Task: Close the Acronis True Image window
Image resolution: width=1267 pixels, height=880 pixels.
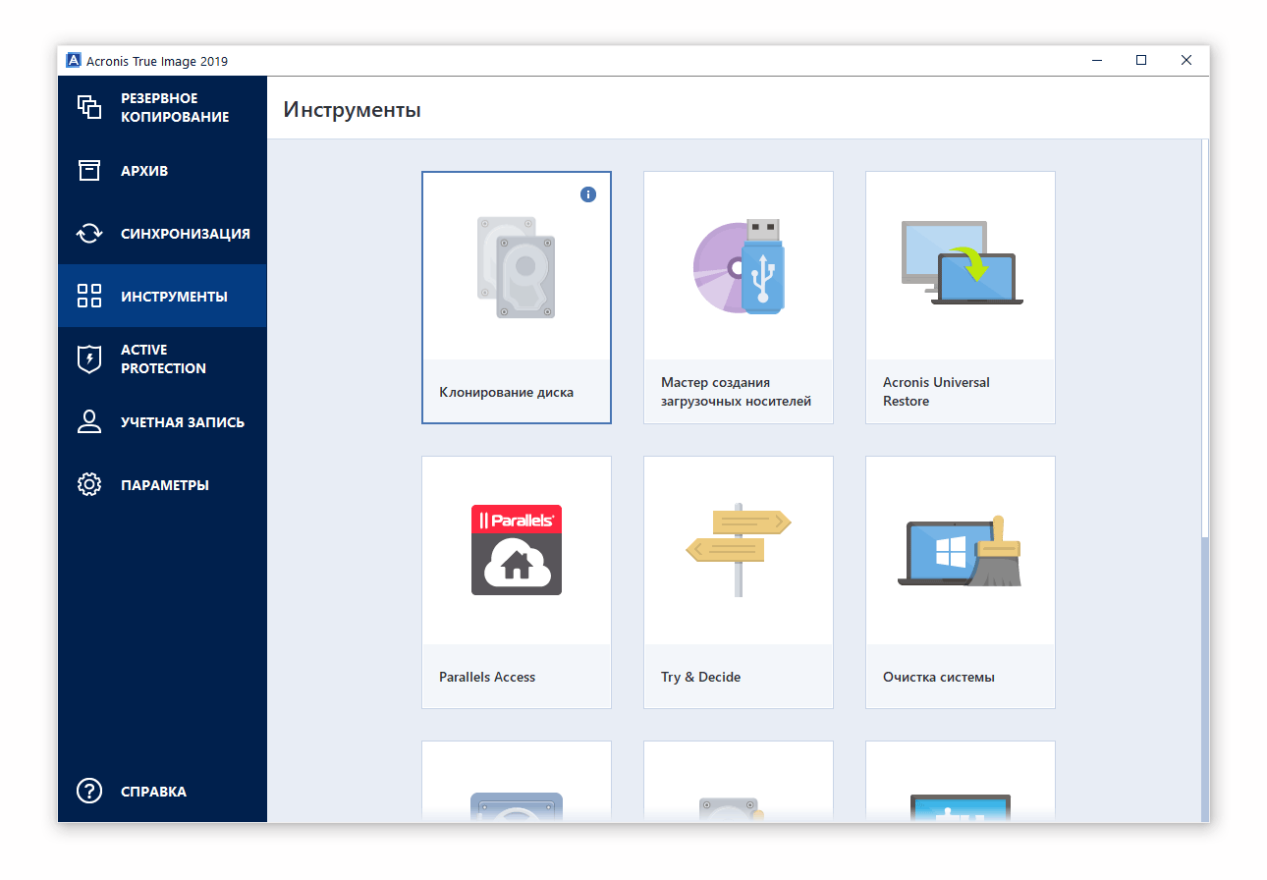Action: 1186,60
